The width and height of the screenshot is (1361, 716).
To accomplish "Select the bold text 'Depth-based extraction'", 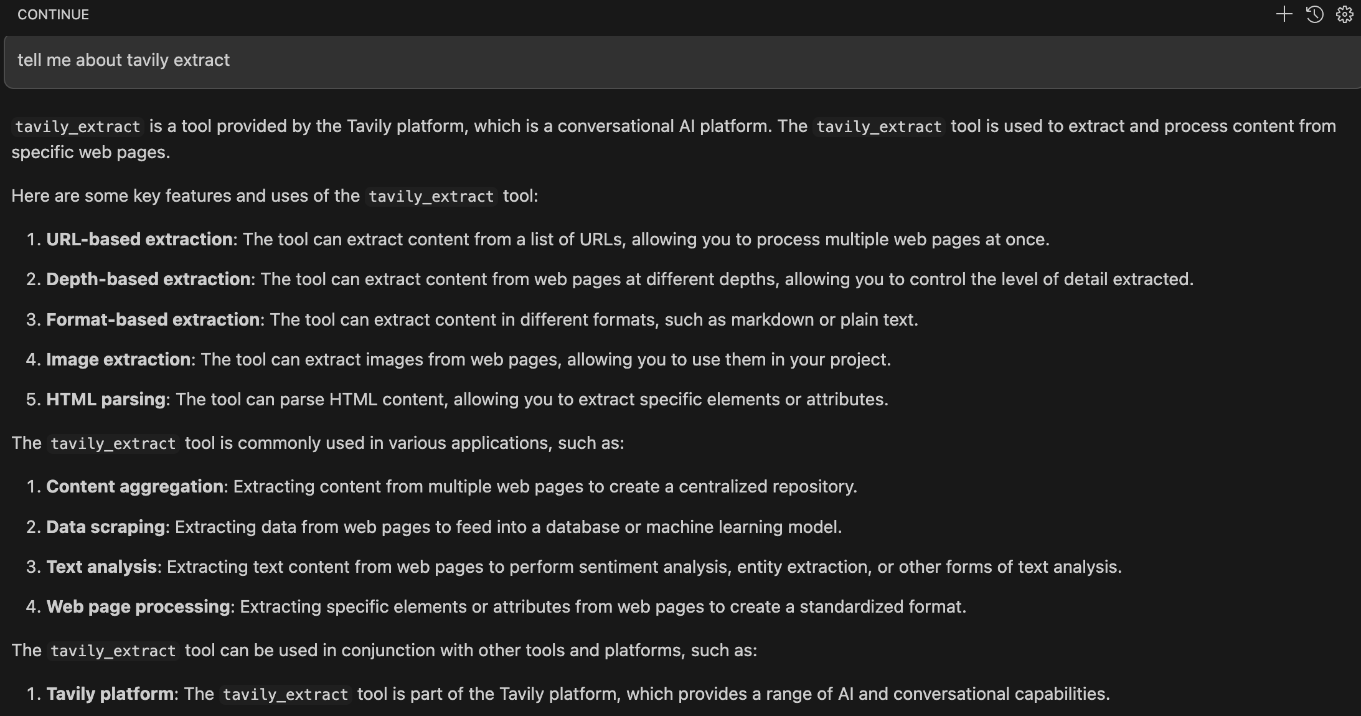I will [148, 279].
